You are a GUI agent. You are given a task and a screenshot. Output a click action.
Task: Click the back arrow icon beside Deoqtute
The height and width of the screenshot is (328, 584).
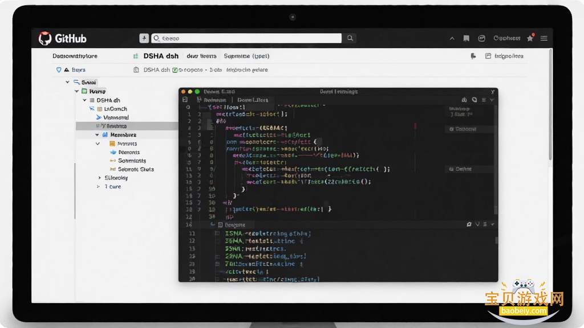coord(213,224)
